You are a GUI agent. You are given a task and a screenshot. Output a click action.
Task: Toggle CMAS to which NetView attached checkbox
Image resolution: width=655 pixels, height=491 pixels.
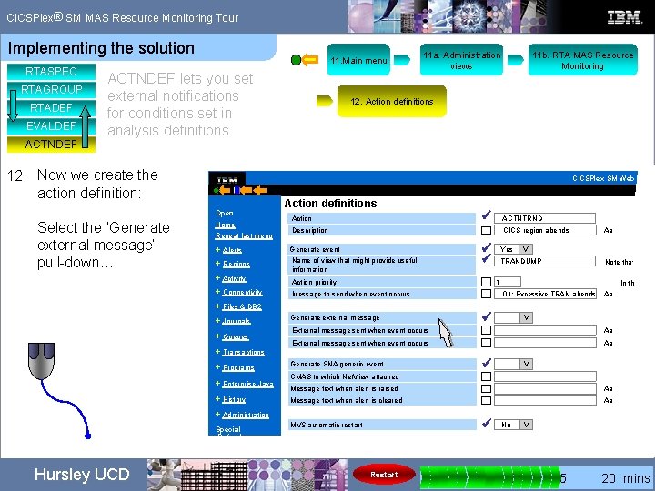click(486, 376)
